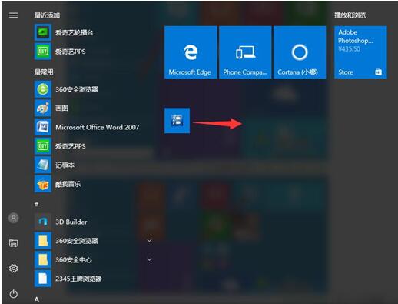Click the 播放和浏览 group header
This screenshot has width=398, height=304.
tap(350, 15)
